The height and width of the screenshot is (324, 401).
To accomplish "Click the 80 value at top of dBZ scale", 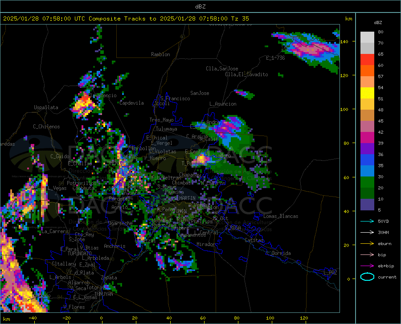I will point(381,32).
